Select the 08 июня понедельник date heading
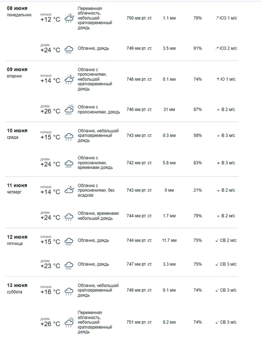 (19, 12)
